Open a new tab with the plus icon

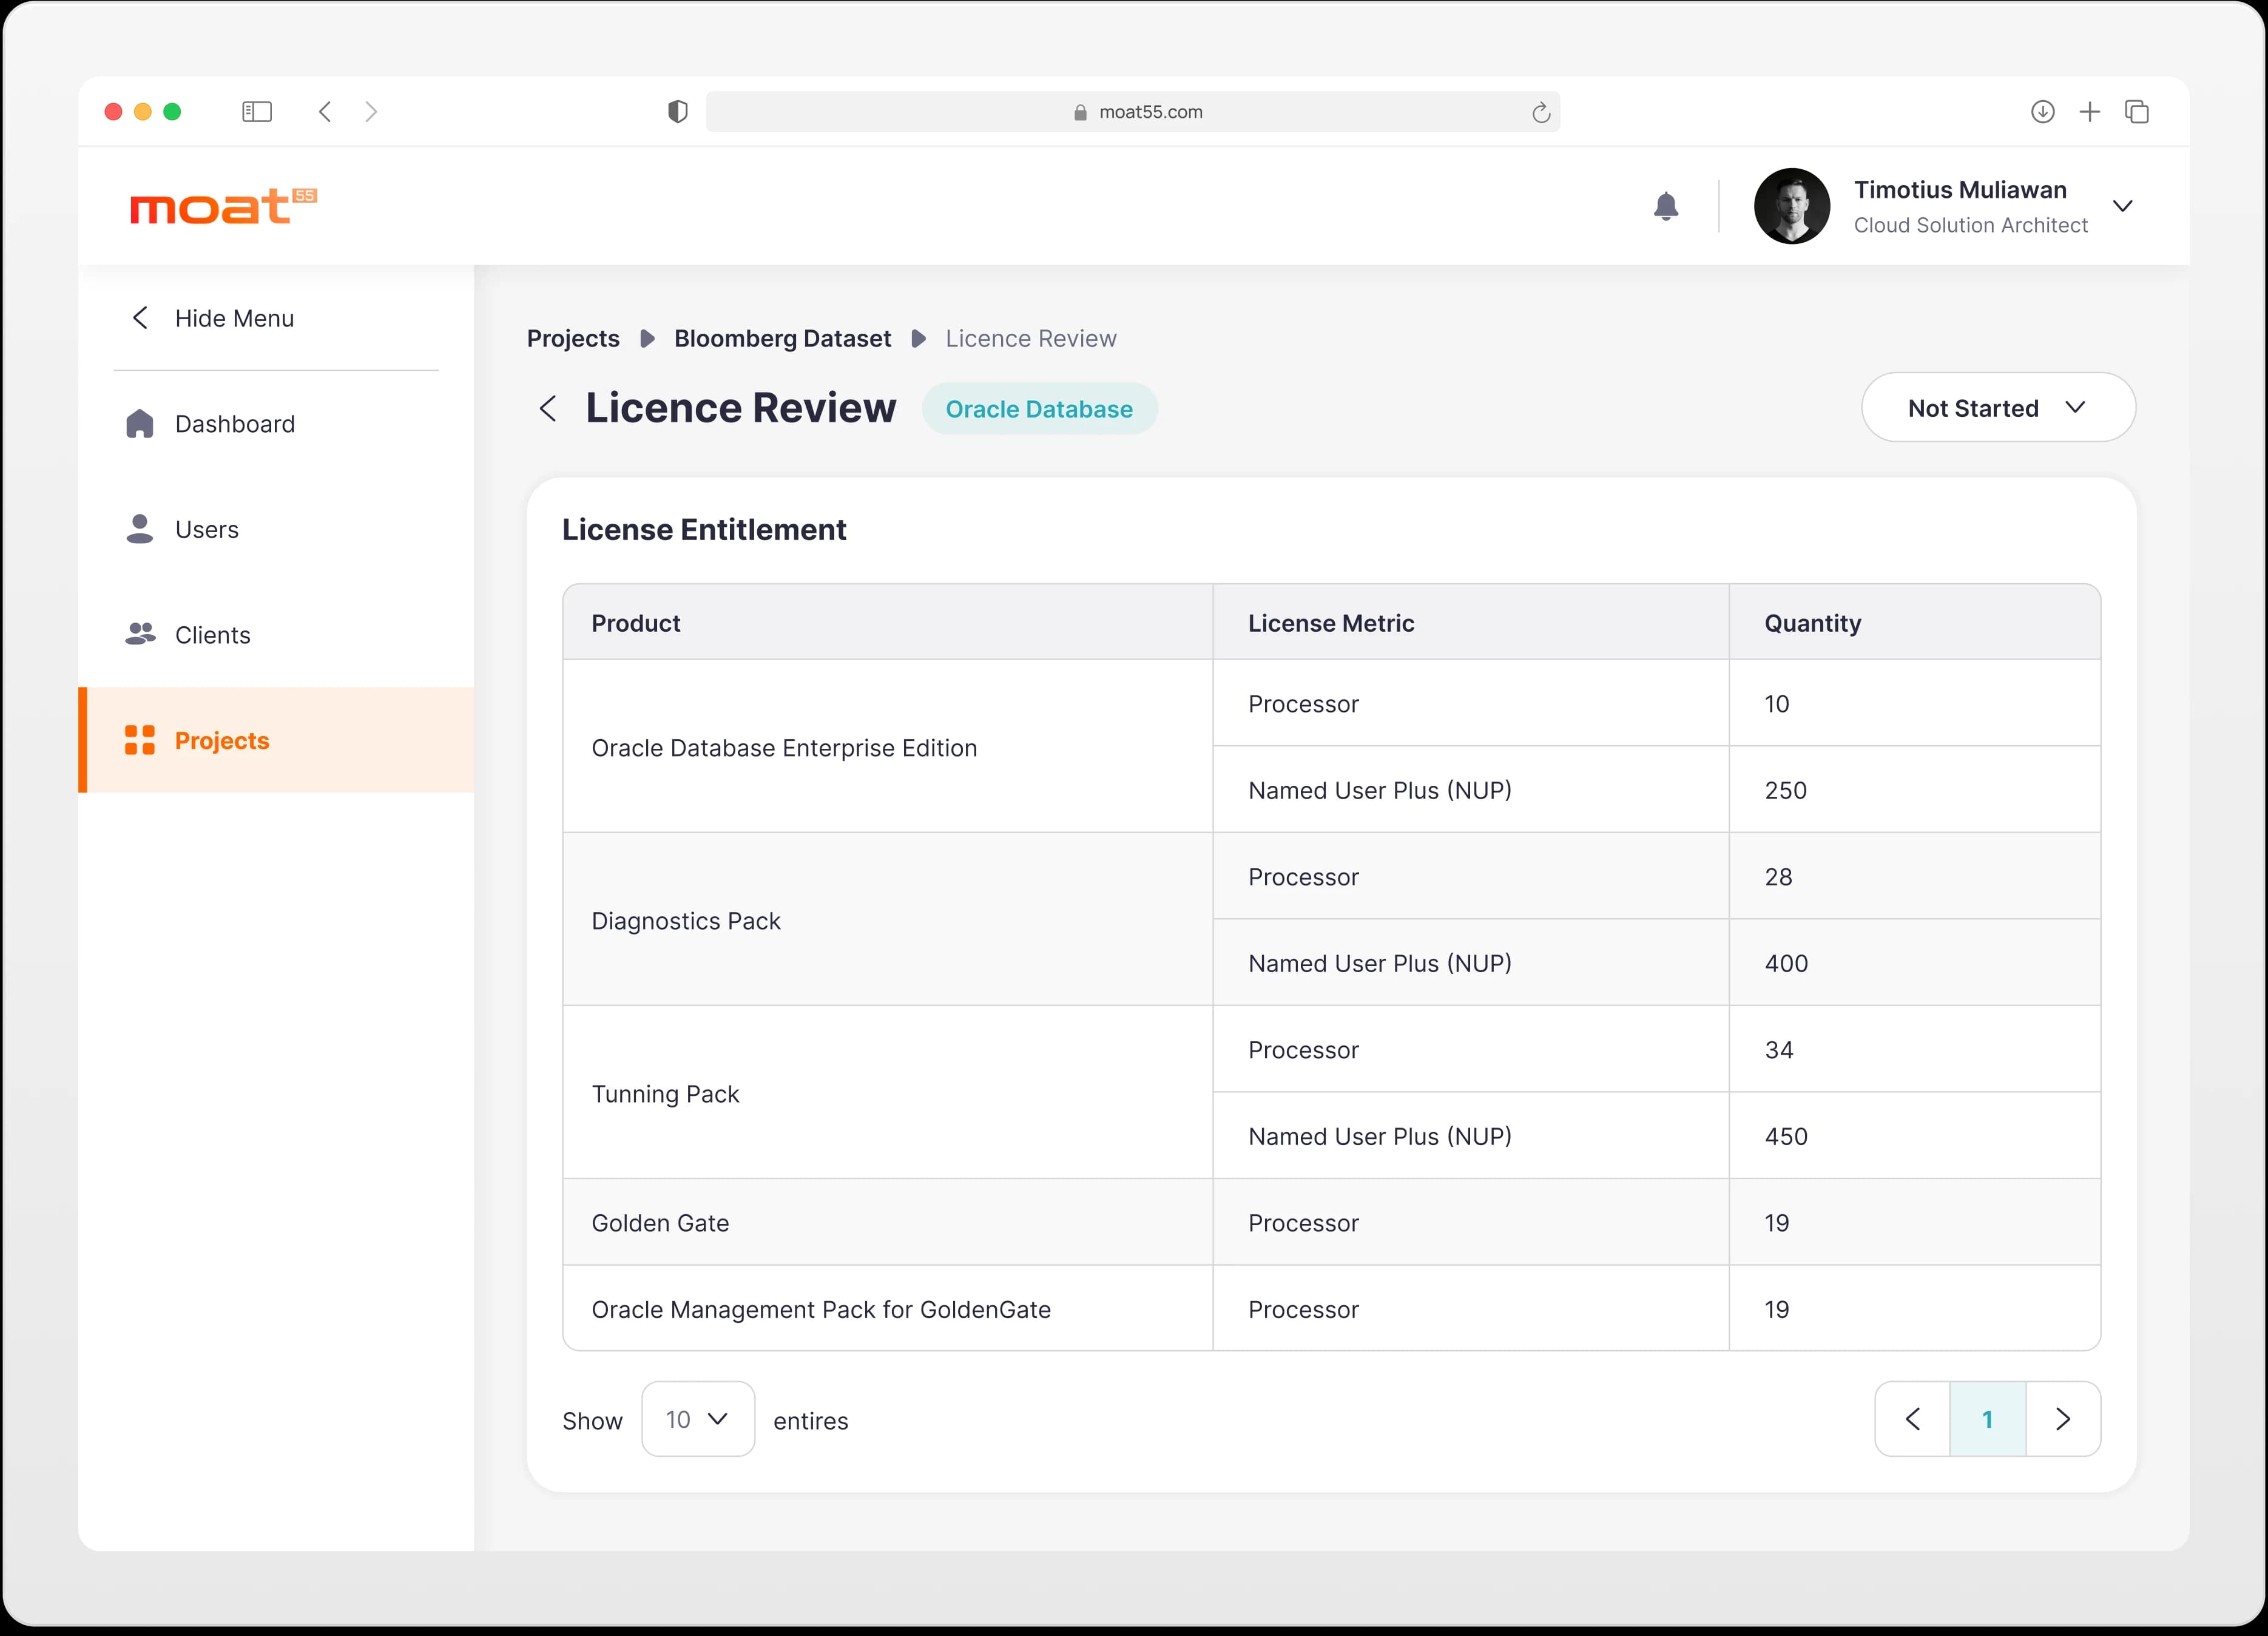click(2090, 111)
